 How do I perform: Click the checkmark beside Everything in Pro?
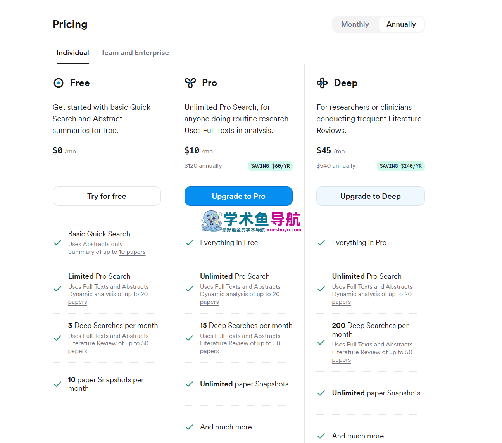click(x=321, y=243)
